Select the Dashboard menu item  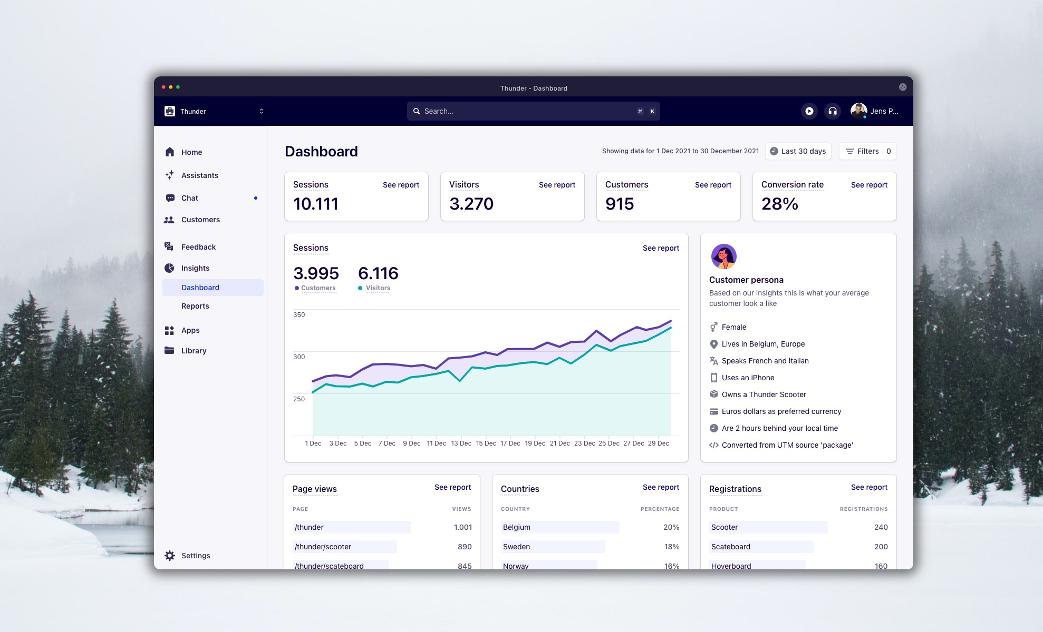(x=201, y=287)
